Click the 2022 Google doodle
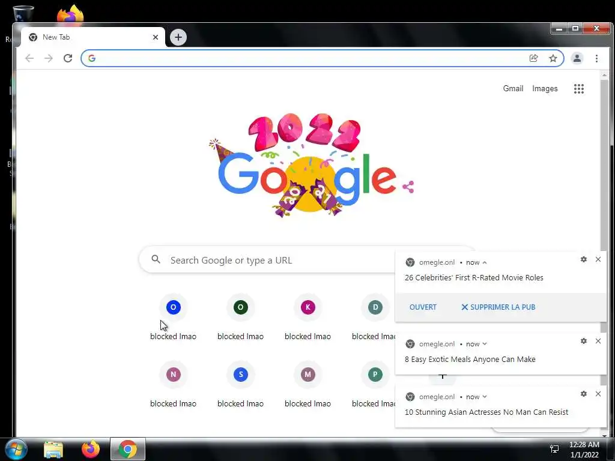 306,165
